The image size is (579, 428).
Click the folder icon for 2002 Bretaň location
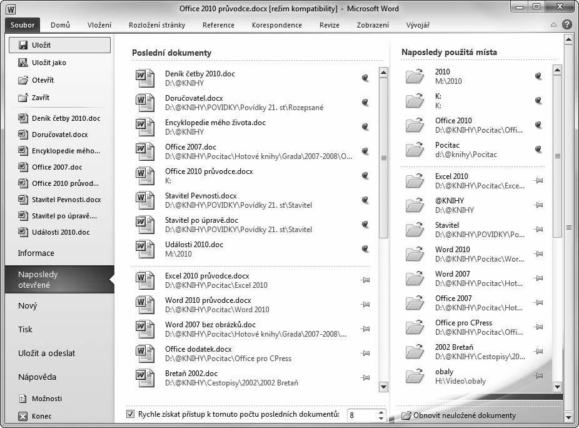pos(415,351)
